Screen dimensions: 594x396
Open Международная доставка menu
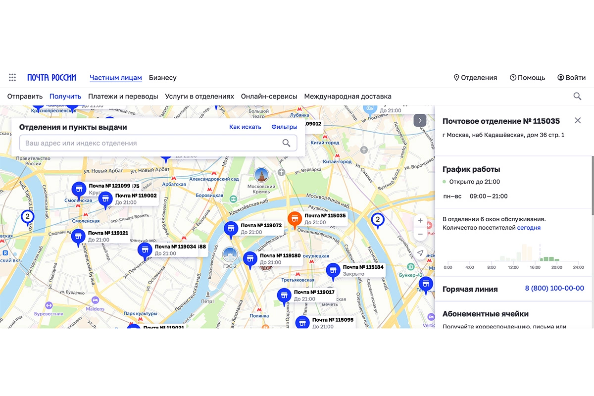(x=348, y=97)
